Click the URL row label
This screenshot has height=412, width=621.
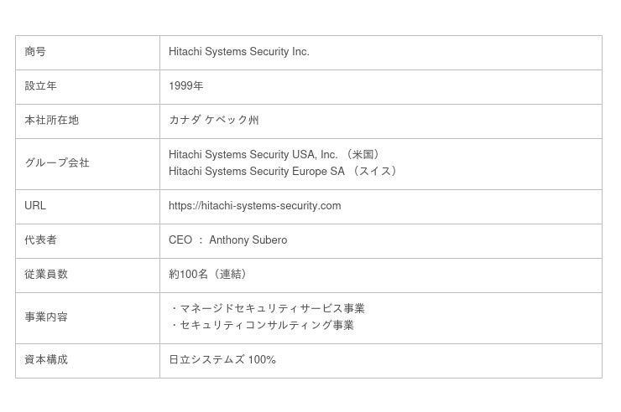click(x=35, y=206)
